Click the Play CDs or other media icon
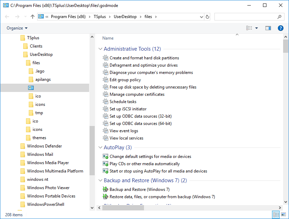 [106, 164]
